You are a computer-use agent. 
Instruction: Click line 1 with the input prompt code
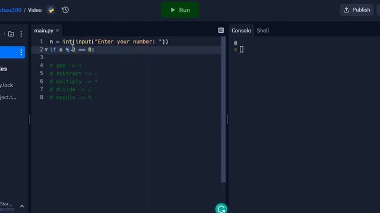[x=109, y=41]
